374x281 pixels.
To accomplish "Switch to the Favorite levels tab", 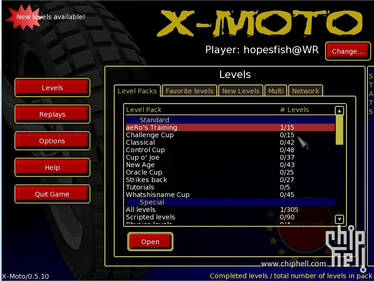I will point(189,91).
